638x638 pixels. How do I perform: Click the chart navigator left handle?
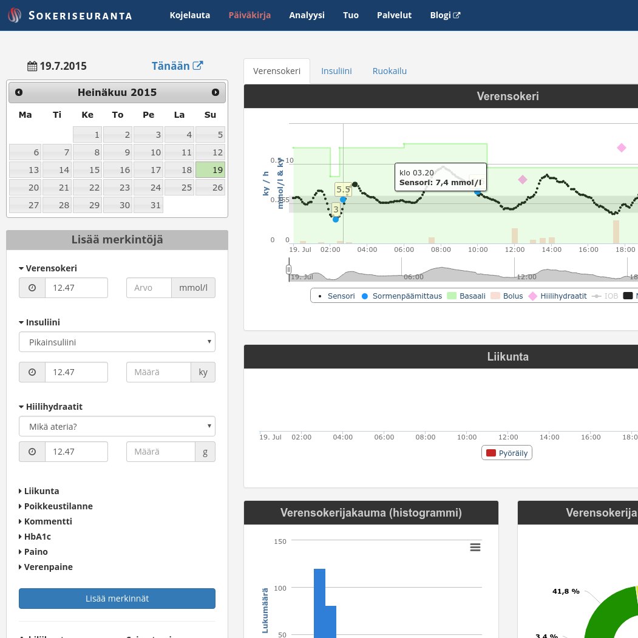click(289, 269)
